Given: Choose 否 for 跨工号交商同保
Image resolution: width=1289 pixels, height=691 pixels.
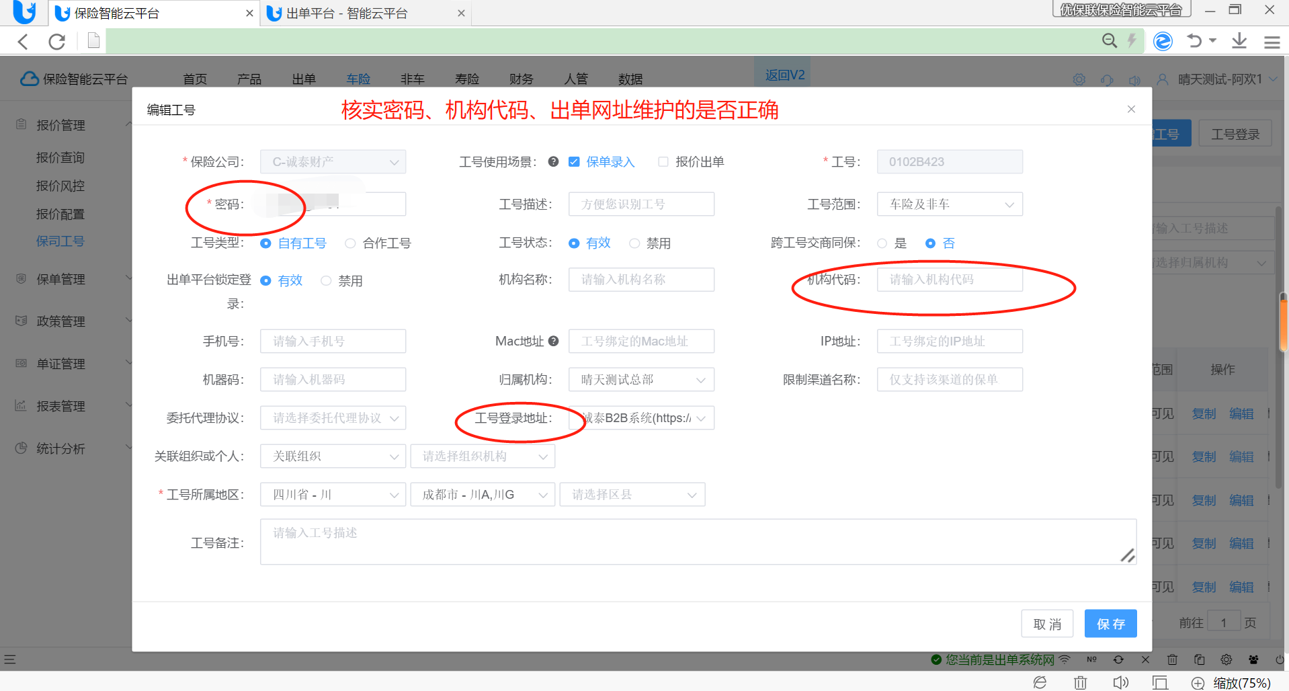Looking at the screenshot, I should click(930, 243).
